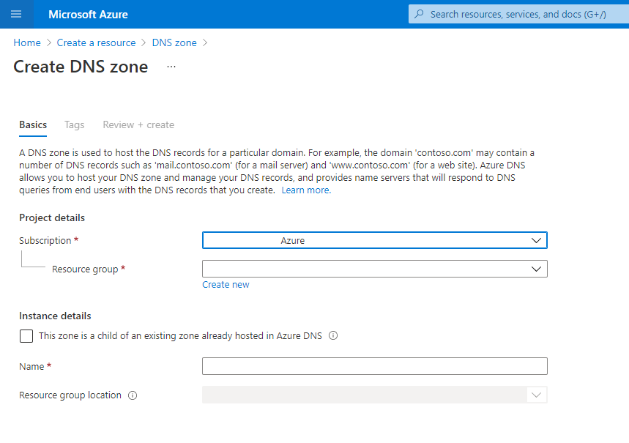Click the chevron after the Home breadcrumb
Viewport: 629px width, 443px height.
coord(49,42)
